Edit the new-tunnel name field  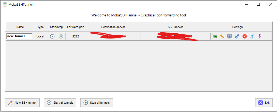pos(19,36)
